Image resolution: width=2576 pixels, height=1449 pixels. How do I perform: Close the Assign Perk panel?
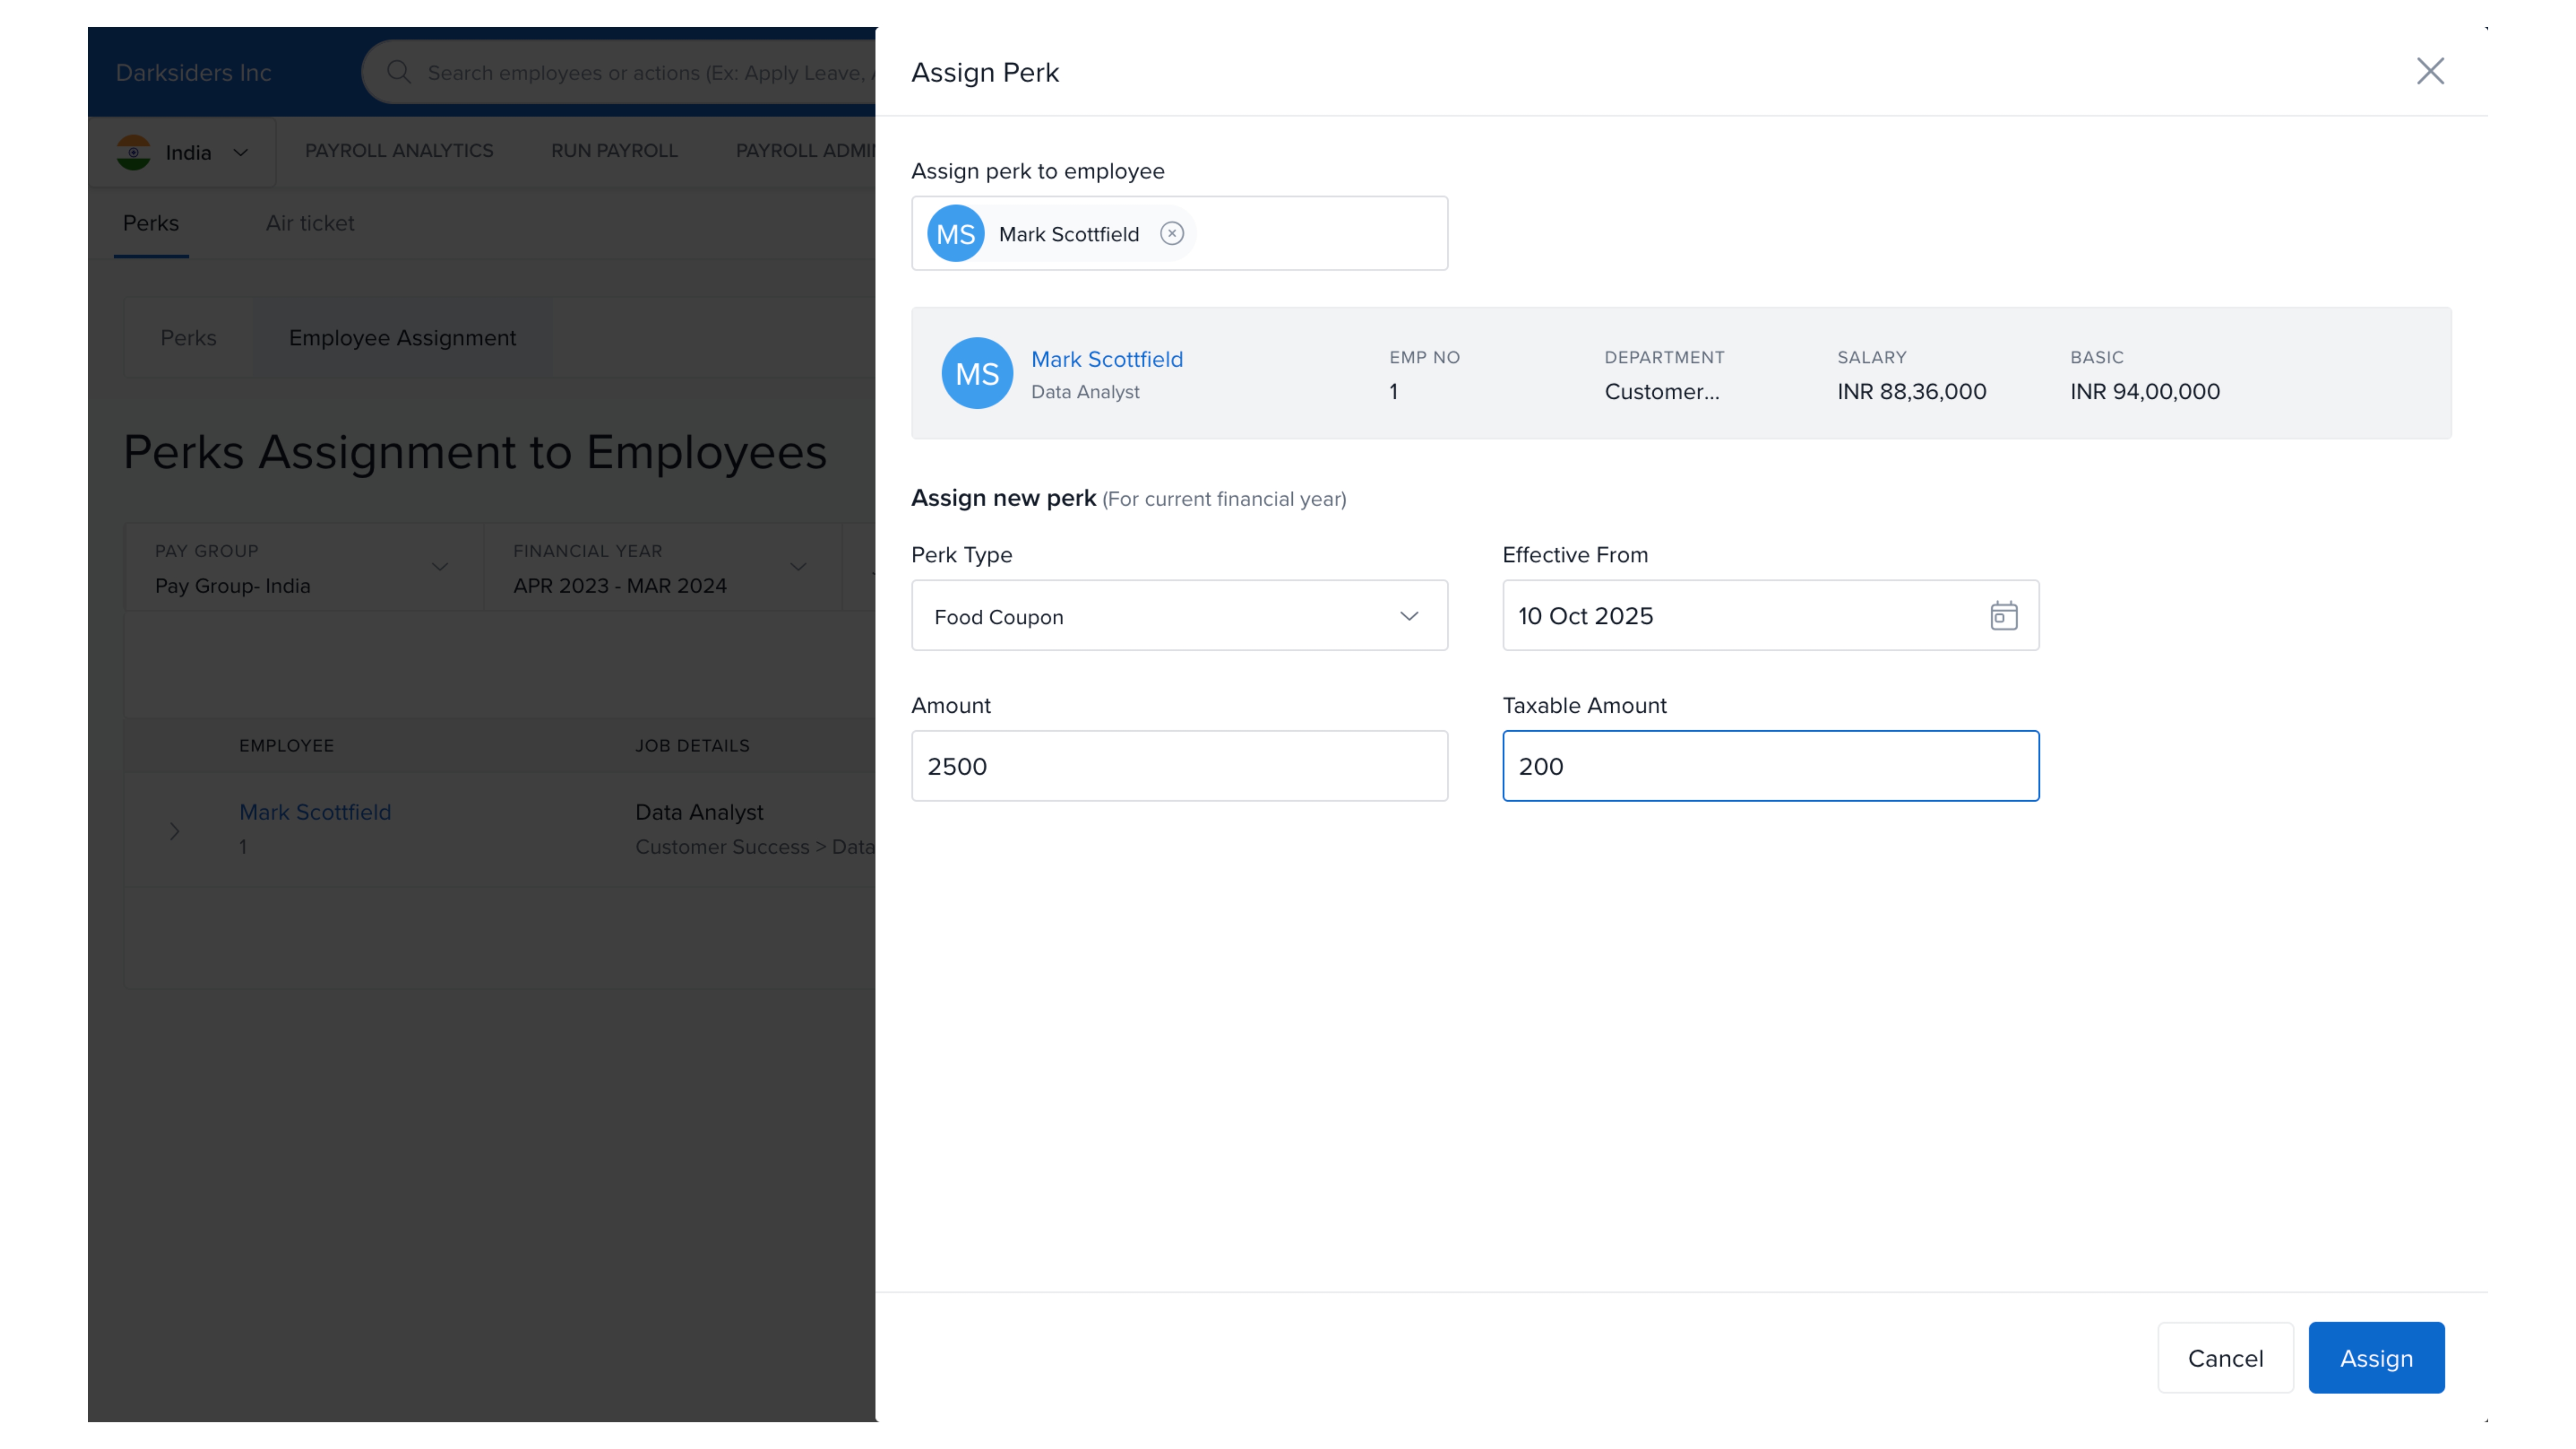[x=2430, y=71]
